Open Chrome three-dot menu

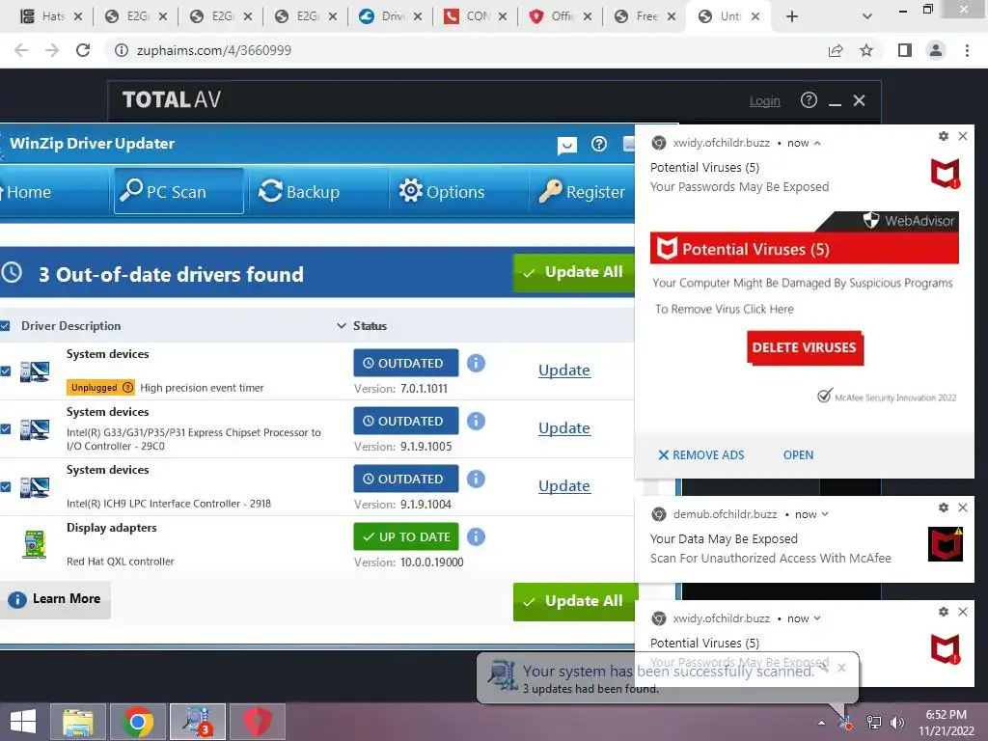point(967,50)
